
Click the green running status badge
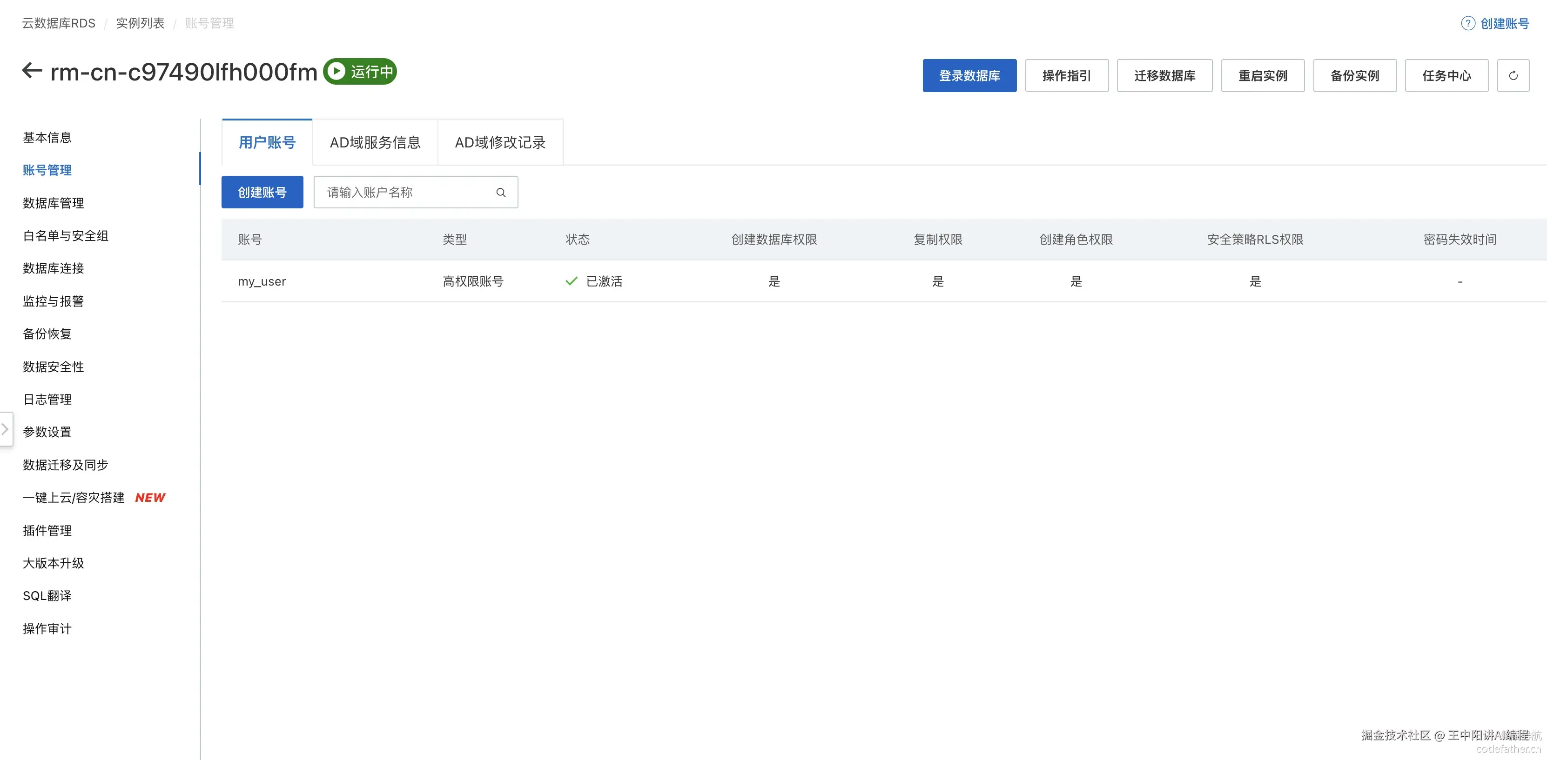pyautogui.click(x=360, y=72)
